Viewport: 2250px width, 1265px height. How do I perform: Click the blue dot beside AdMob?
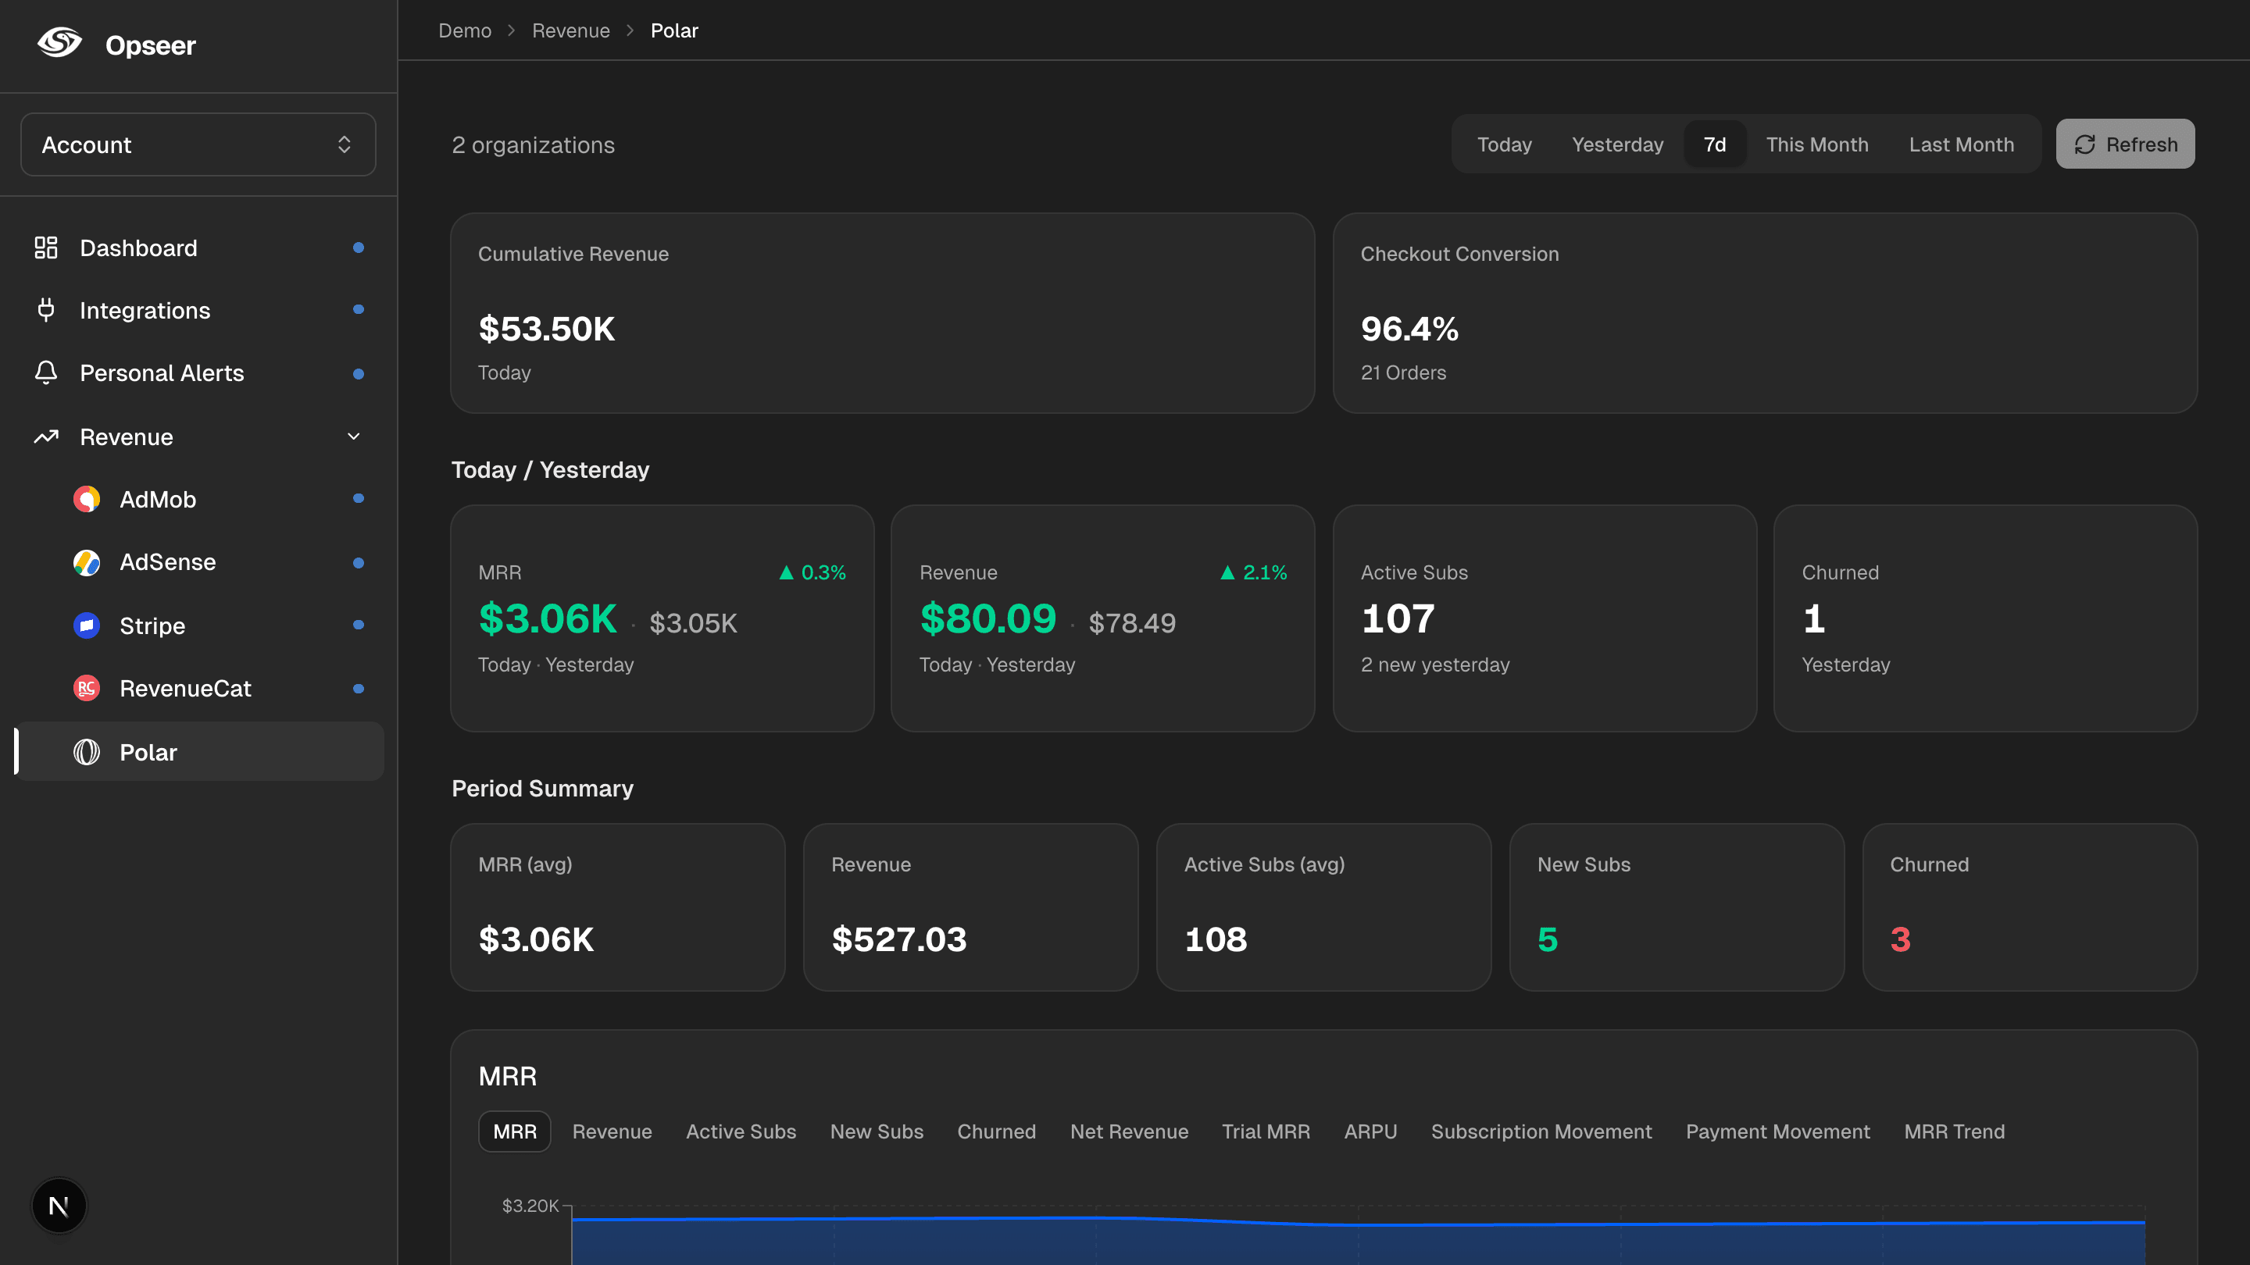coord(358,498)
